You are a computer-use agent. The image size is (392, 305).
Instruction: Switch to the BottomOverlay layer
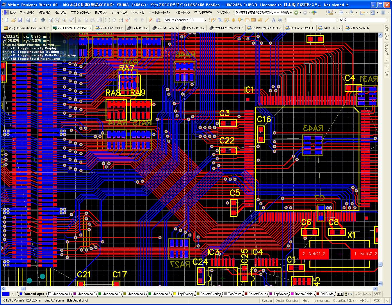click(209, 294)
